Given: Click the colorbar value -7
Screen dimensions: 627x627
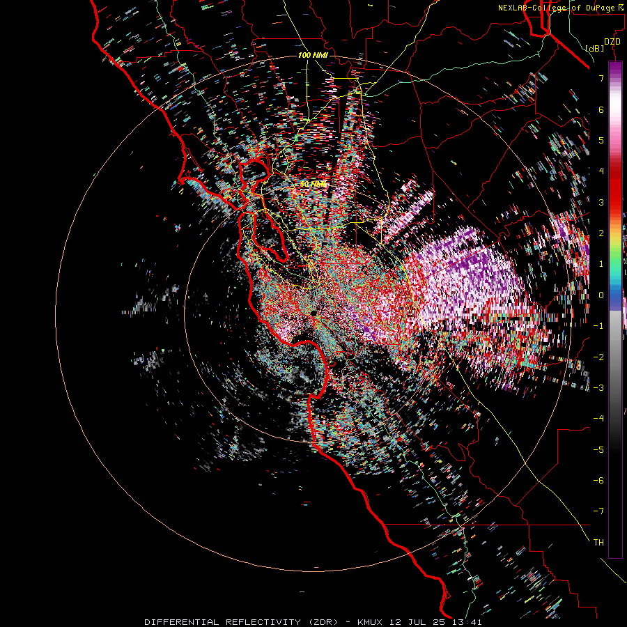Looking at the screenshot, I should click(x=598, y=511).
